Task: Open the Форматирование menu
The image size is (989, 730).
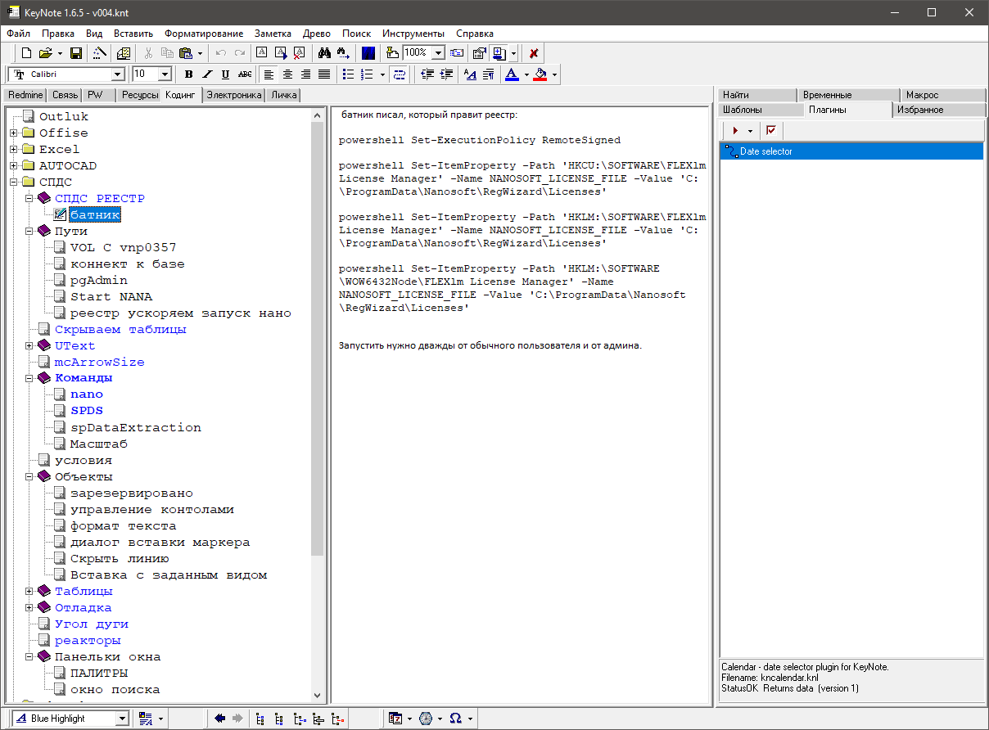Action: [204, 34]
